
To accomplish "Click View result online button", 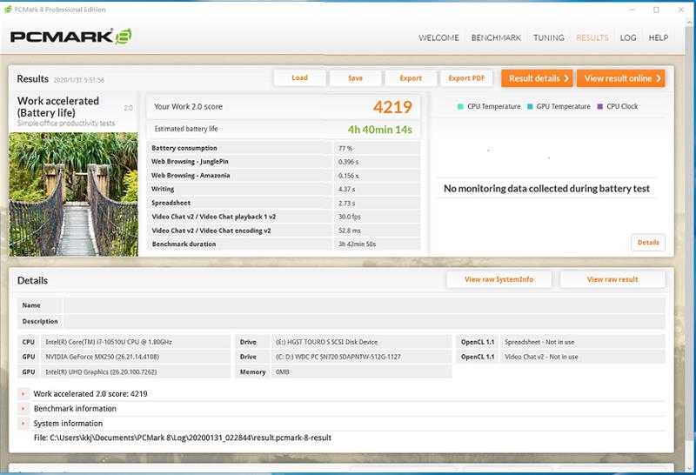I will pyautogui.click(x=620, y=78).
